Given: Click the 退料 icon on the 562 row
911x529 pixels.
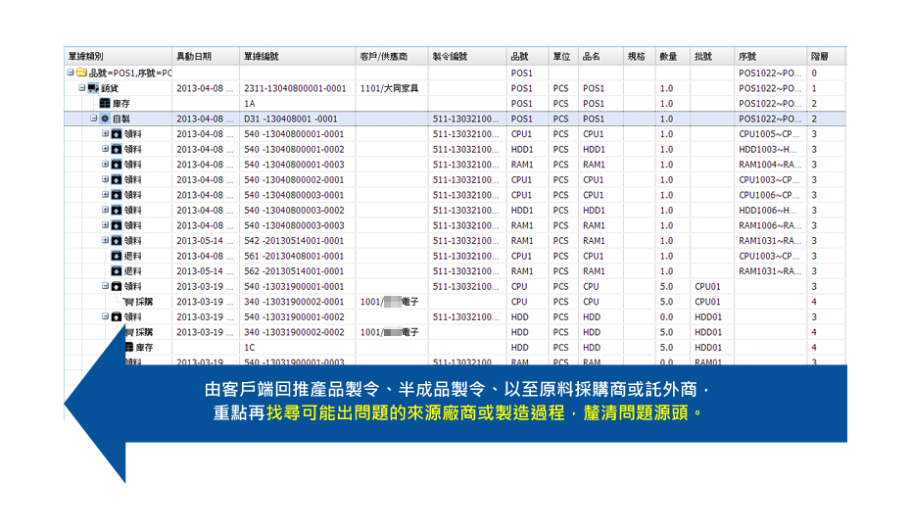Looking at the screenshot, I should click(x=117, y=271).
